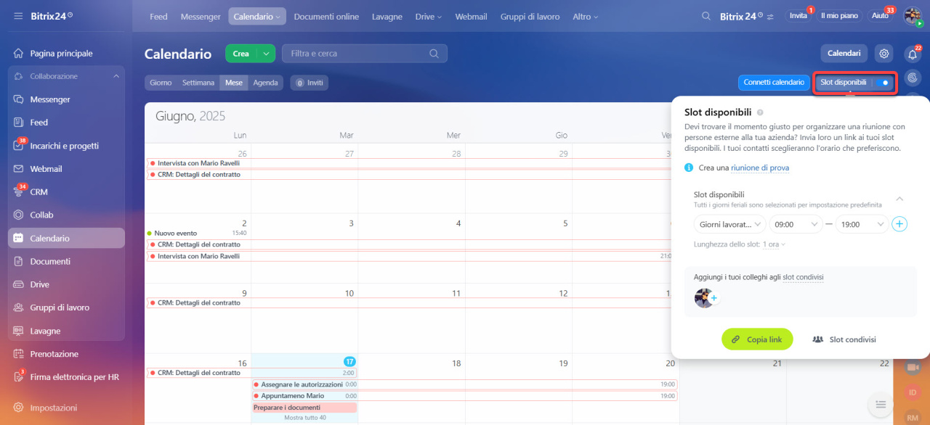Open notifications bell with 22 badge
Screen dimensions: 930x425
tap(913, 54)
